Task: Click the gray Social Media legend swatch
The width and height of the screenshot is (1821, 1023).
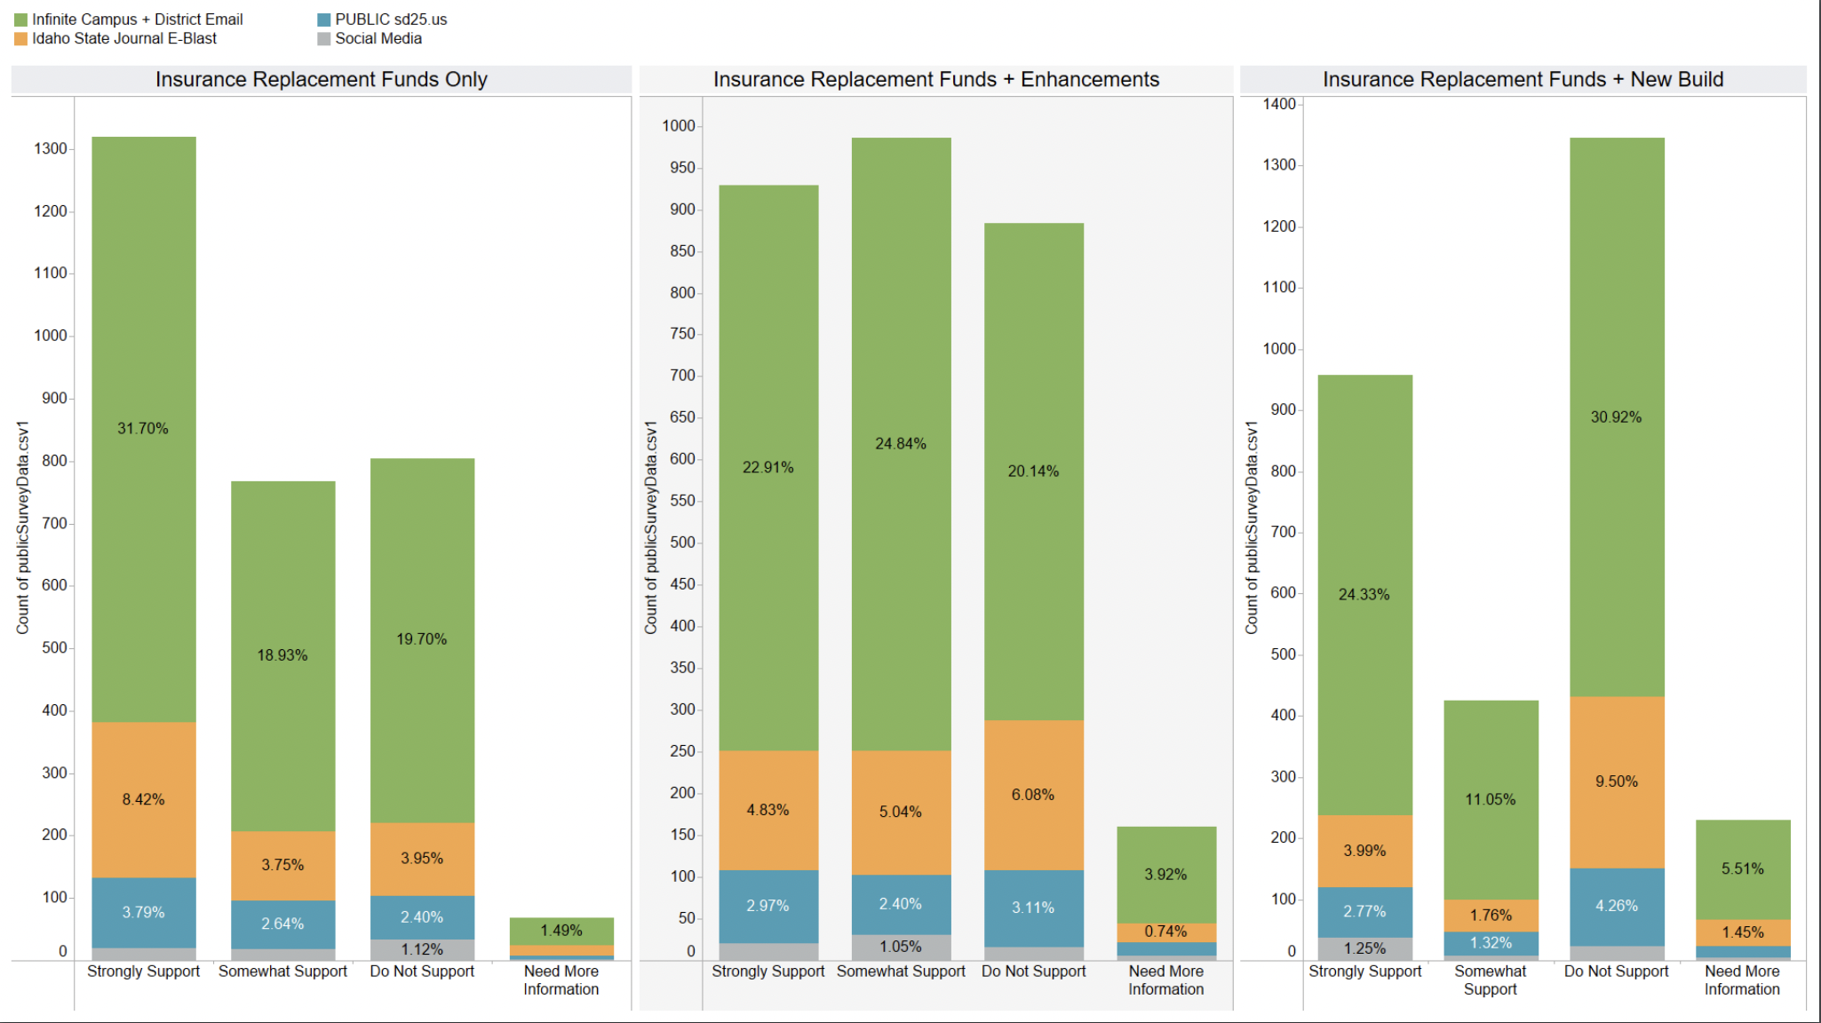Action: (324, 39)
